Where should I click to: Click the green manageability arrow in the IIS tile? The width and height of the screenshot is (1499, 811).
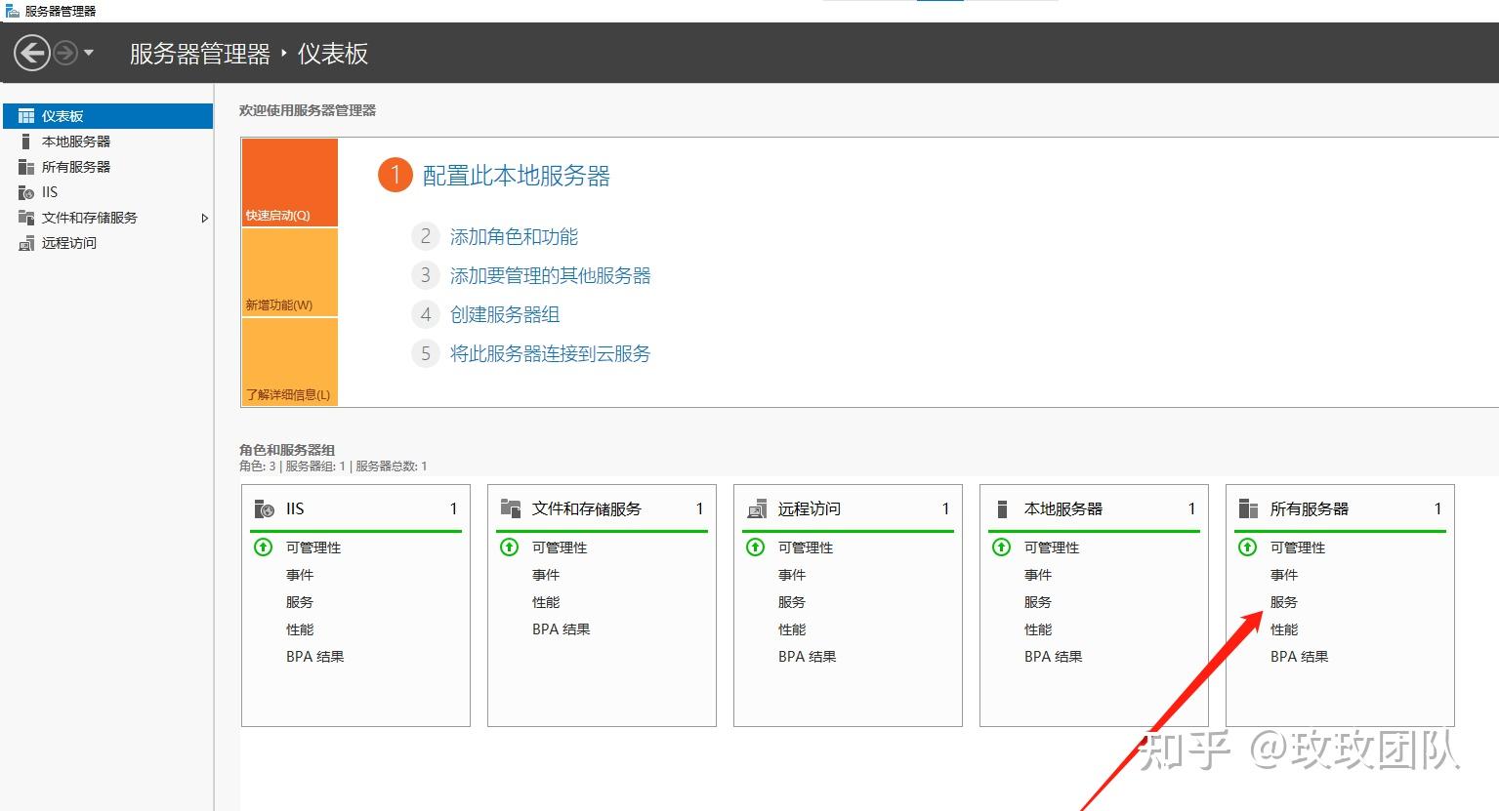click(263, 547)
